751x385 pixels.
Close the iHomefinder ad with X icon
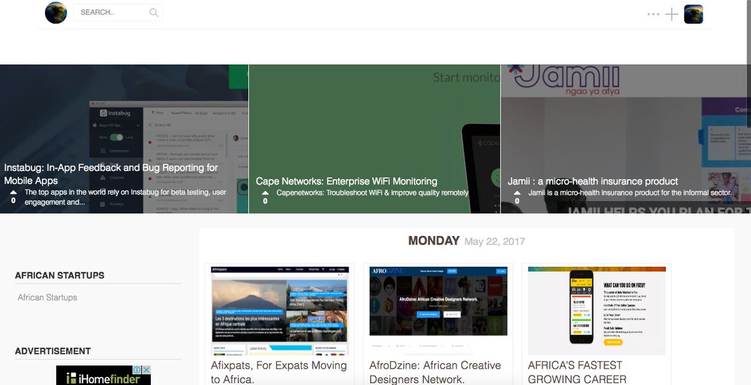coord(147,370)
